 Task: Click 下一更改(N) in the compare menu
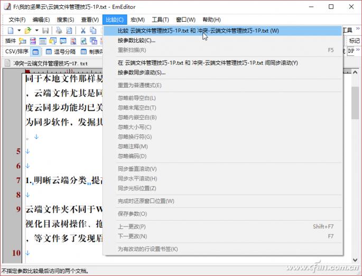(132, 236)
